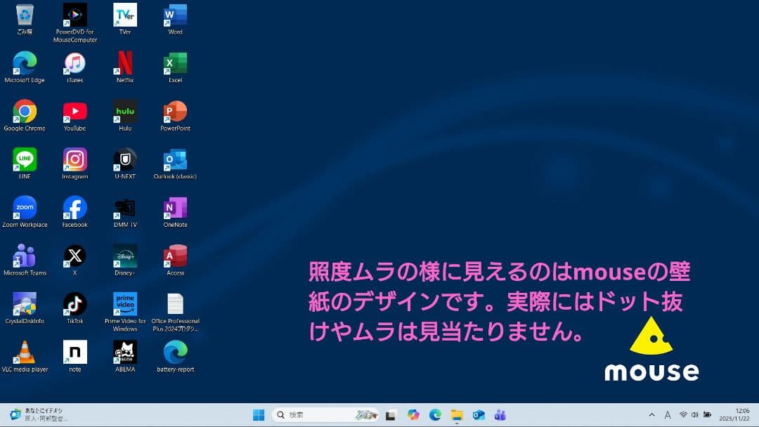Viewport: 759px width, 427px height.
Task: Open the volume tray icon
Action: 694,415
